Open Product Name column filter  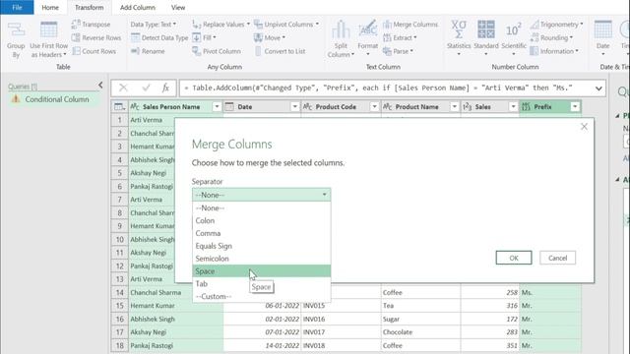454,107
